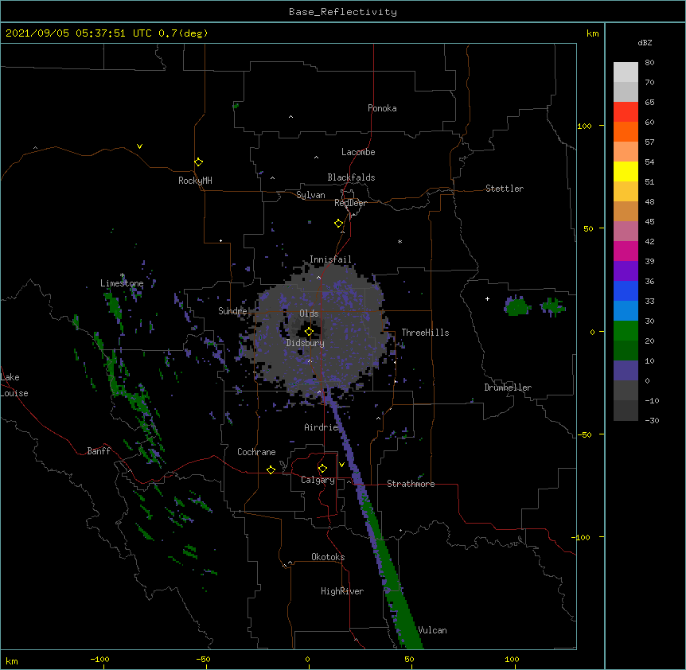This screenshot has height=670, width=686.
Task: Click the Sylvan town label
Action: pos(310,195)
